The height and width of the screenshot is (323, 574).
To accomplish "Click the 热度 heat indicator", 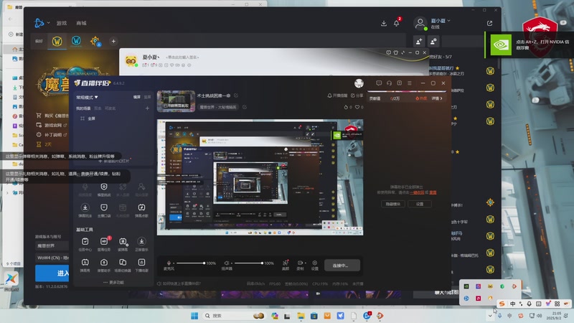I will tap(421, 98).
